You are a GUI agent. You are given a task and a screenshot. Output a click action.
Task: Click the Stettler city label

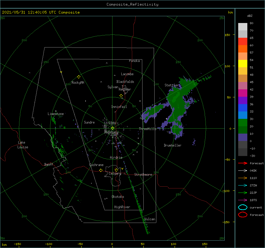point(172,85)
